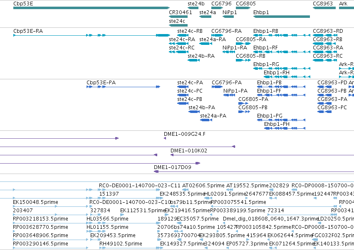Viewport: 354px width, 250px height.
Task: Click transcript CG8963-RC
Action: (x=328, y=56)
